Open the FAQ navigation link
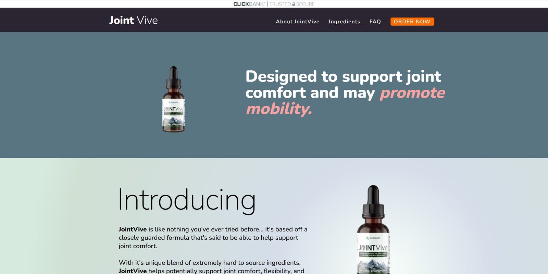This screenshot has width=548, height=274. [x=375, y=22]
